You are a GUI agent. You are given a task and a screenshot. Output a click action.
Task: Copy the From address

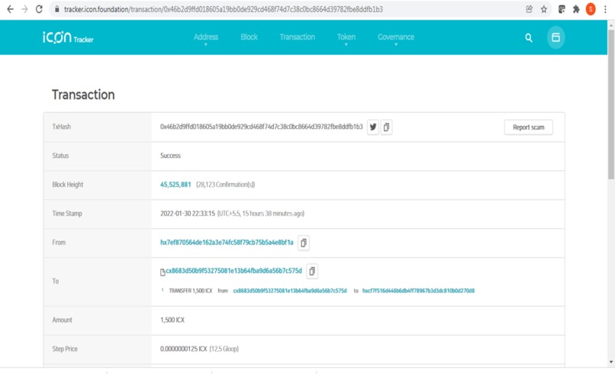pos(304,243)
